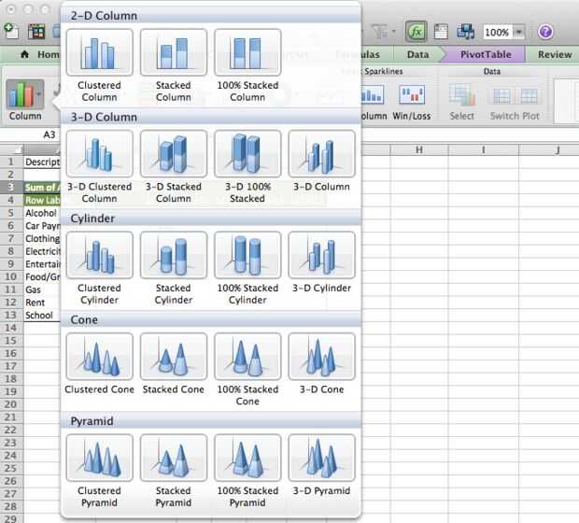Select the Clothing row label cell
This screenshot has height=523, width=579.
point(42,238)
